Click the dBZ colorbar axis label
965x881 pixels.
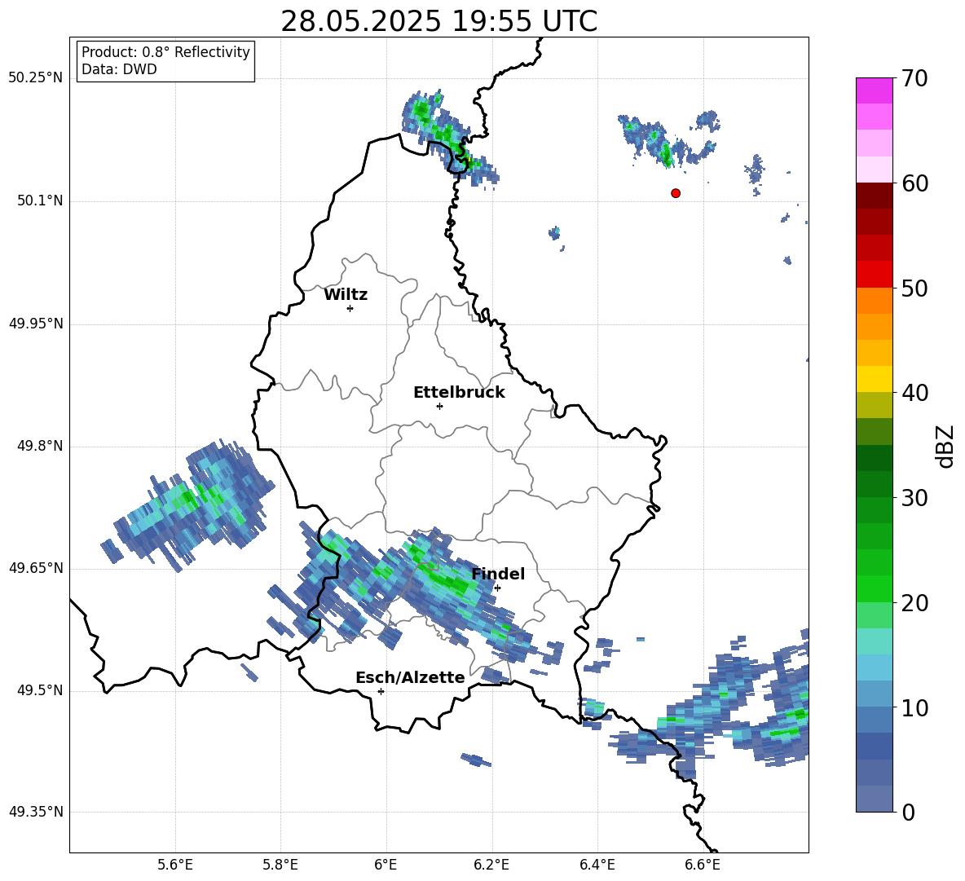[946, 446]
